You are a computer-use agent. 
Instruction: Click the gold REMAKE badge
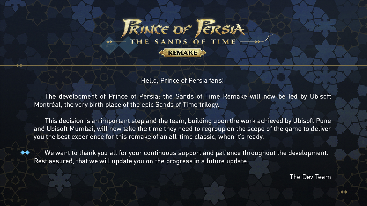coord(183,53)
